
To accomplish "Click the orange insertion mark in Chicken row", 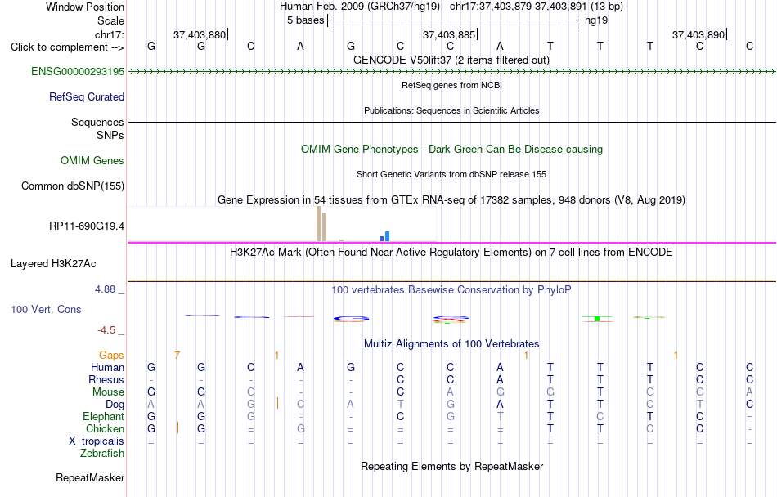I will tap(177, 428).
